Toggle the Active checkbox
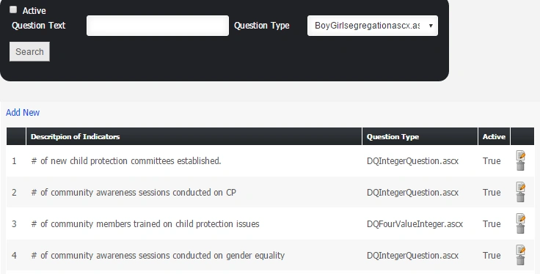Screen dimensions: 540x274 click(x=13, y=10)
